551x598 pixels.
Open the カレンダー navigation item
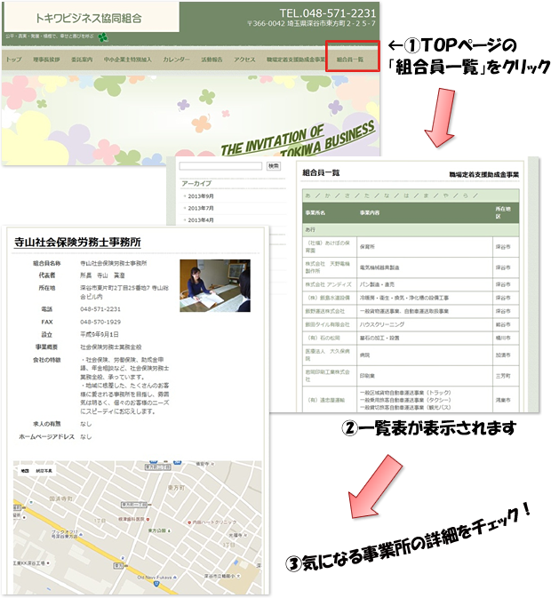pyautogui.click(x=176, y=60)
